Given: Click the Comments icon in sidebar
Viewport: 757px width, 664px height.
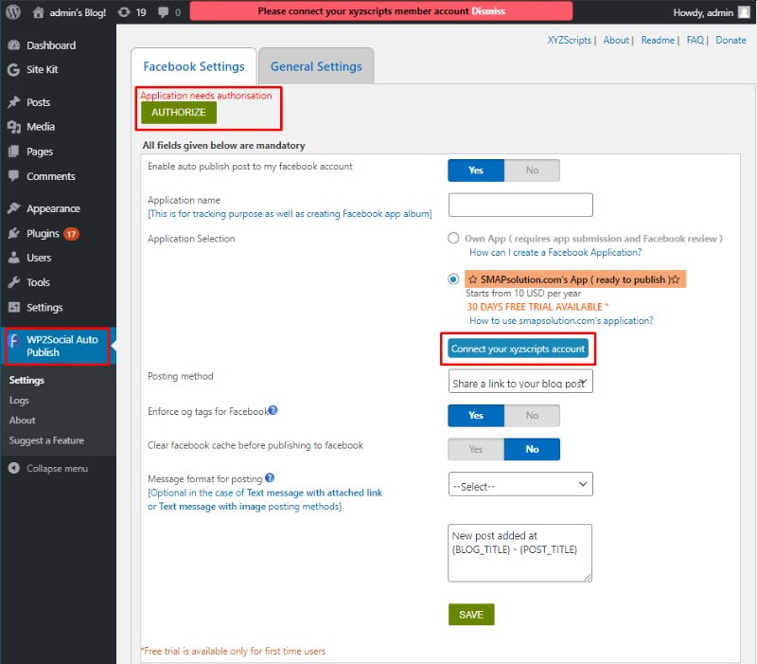Looking at the screenshot, I should tap(14, 176).
